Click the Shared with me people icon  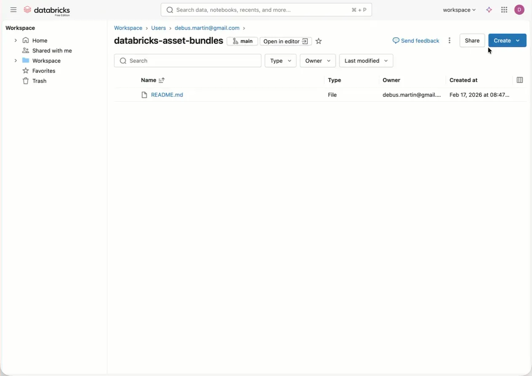pyautogui.click(x=26, y=50)
